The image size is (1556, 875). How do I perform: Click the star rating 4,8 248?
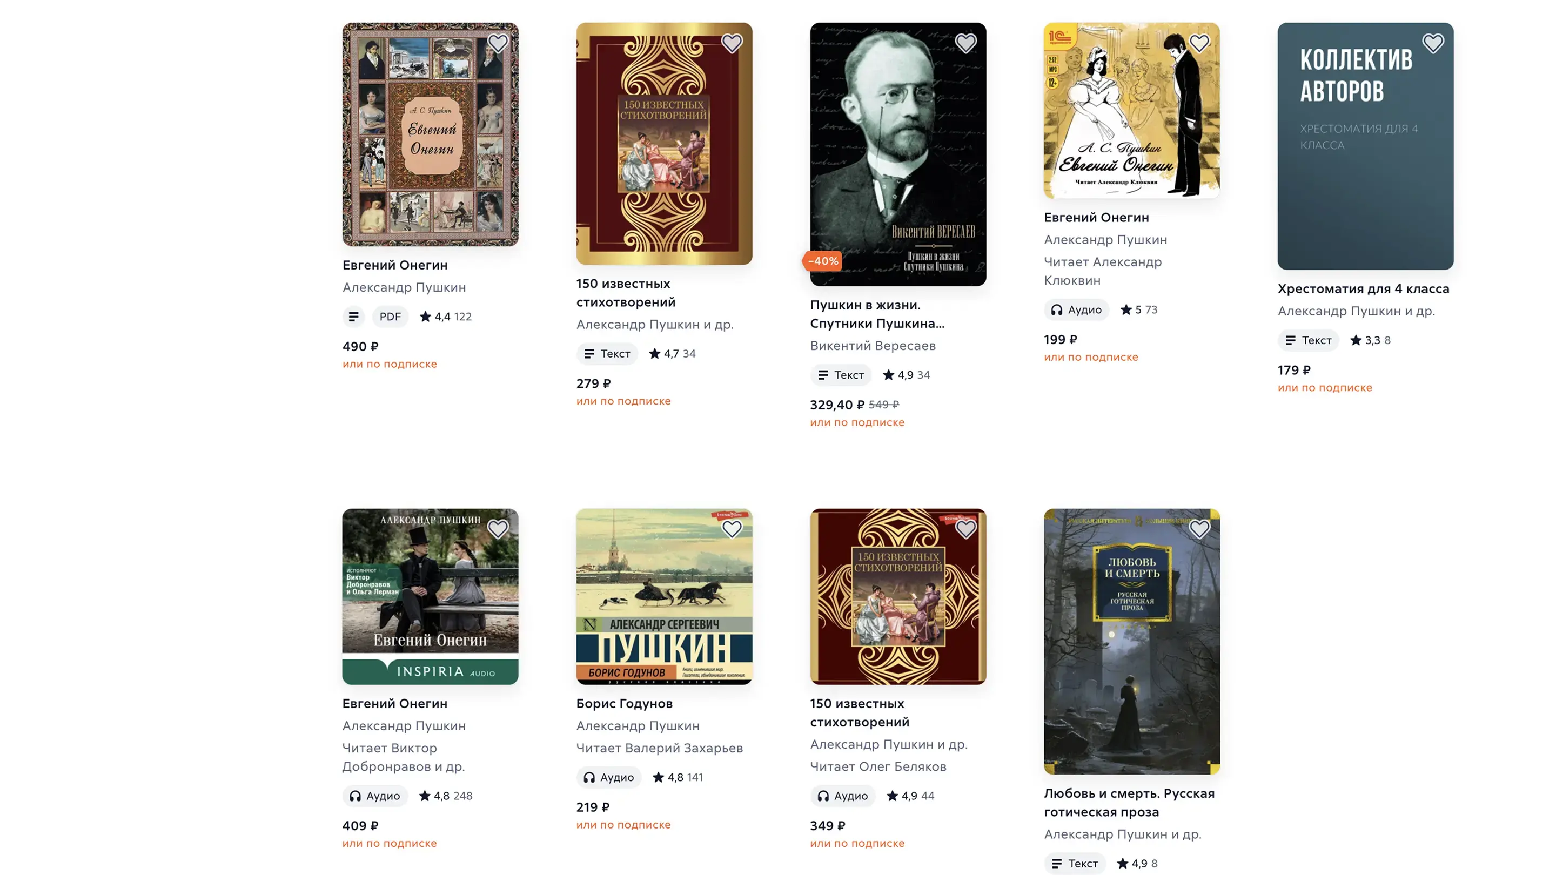coord(446,796)
